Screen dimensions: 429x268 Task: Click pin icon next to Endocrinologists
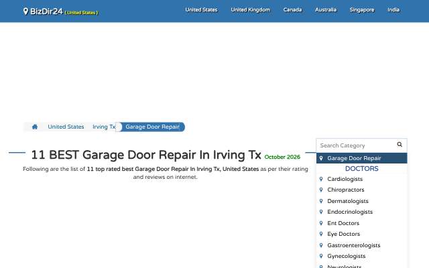321,212
